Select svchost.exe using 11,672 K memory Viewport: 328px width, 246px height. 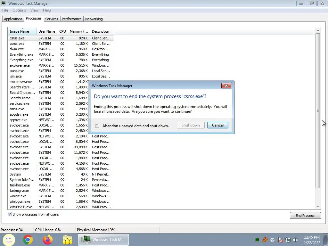pyautogui.click(x=61, y=152)
